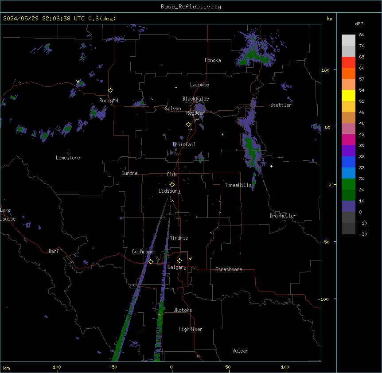
Task: Select the magenta 42 dBZ legend swatch
Action: pyautogui.click(x=348, y=140)
